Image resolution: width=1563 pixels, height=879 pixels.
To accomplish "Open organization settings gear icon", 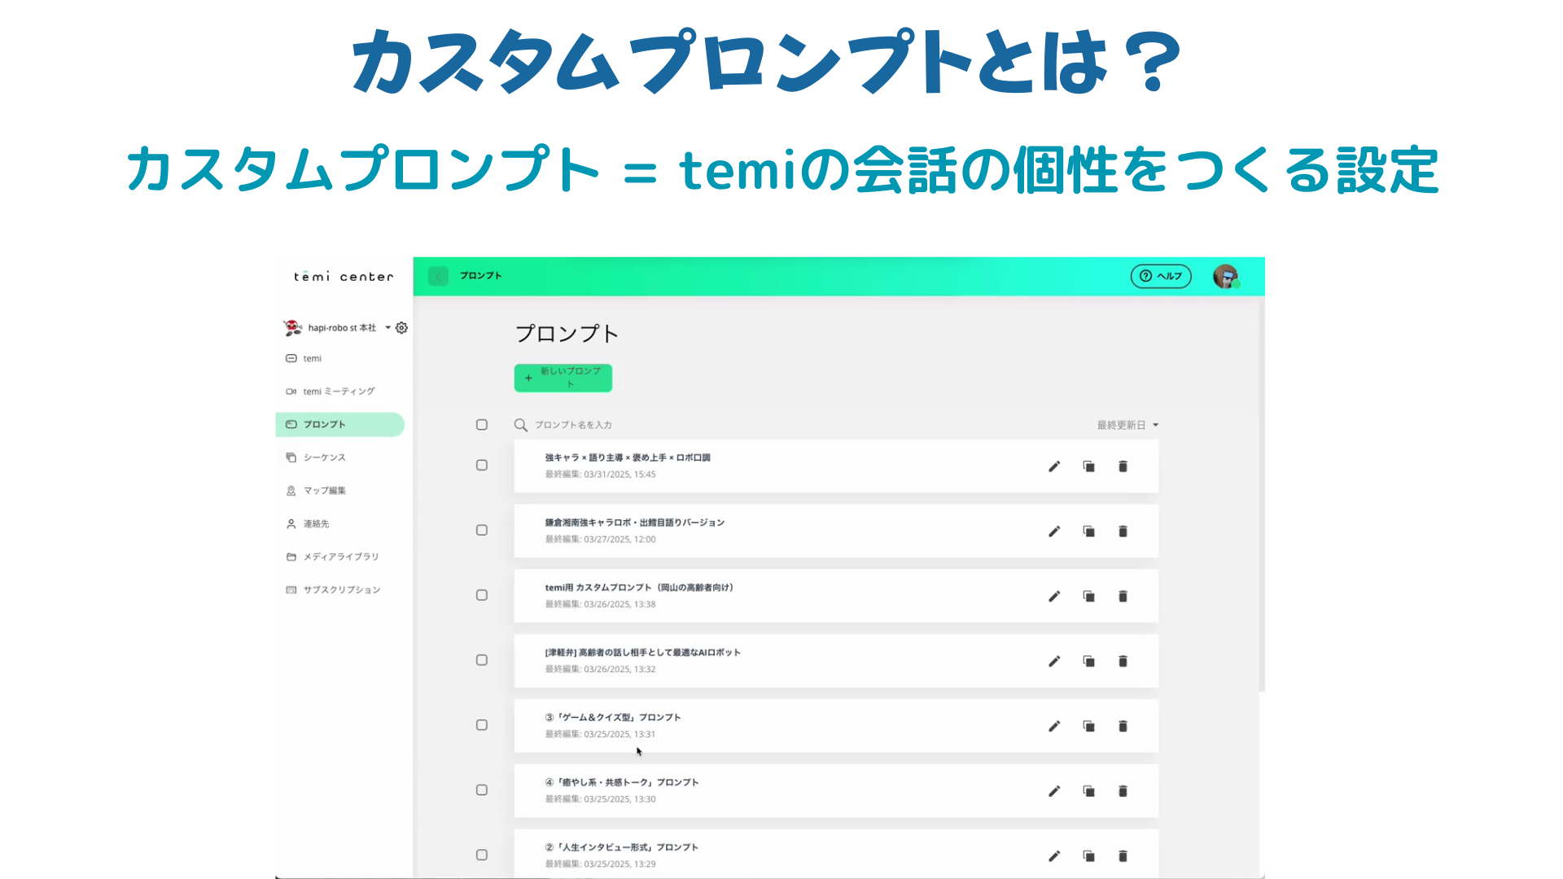I will [401, 328].
